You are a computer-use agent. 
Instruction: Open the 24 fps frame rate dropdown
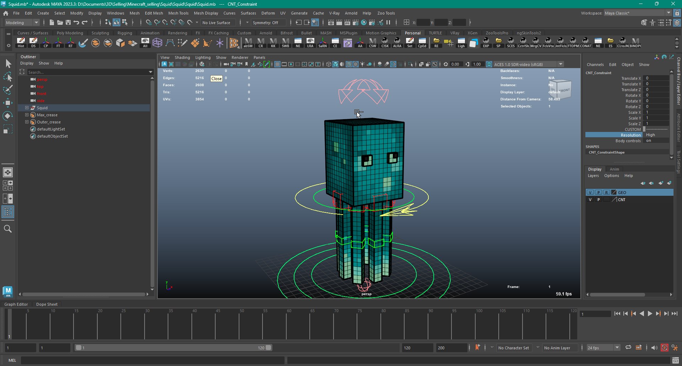[603, 348]
